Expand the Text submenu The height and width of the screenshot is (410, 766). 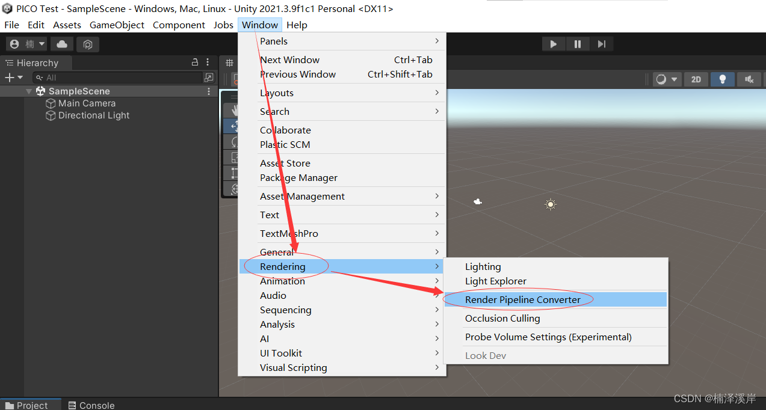point(342,215)
